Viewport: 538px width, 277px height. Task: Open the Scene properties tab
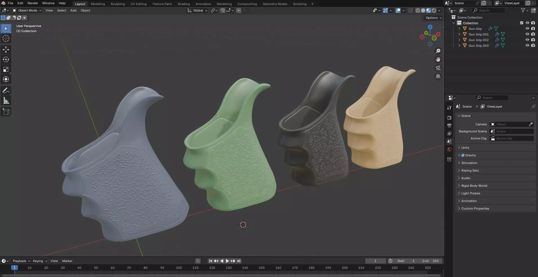pyautogui.click(x=449, y=141)
